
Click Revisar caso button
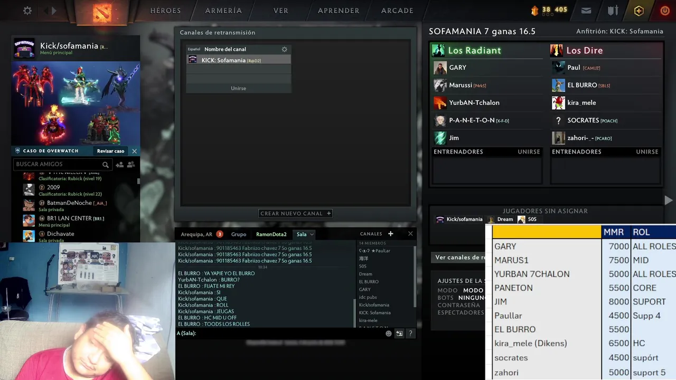(x=111, y=151)
